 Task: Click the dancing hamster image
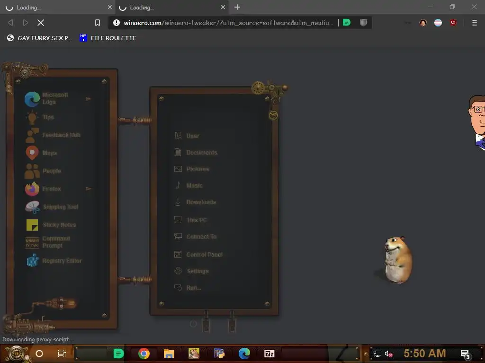[x=397, y=260]
